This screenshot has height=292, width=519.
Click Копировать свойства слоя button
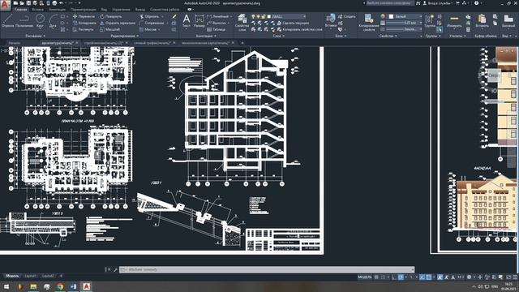[299, 29]
